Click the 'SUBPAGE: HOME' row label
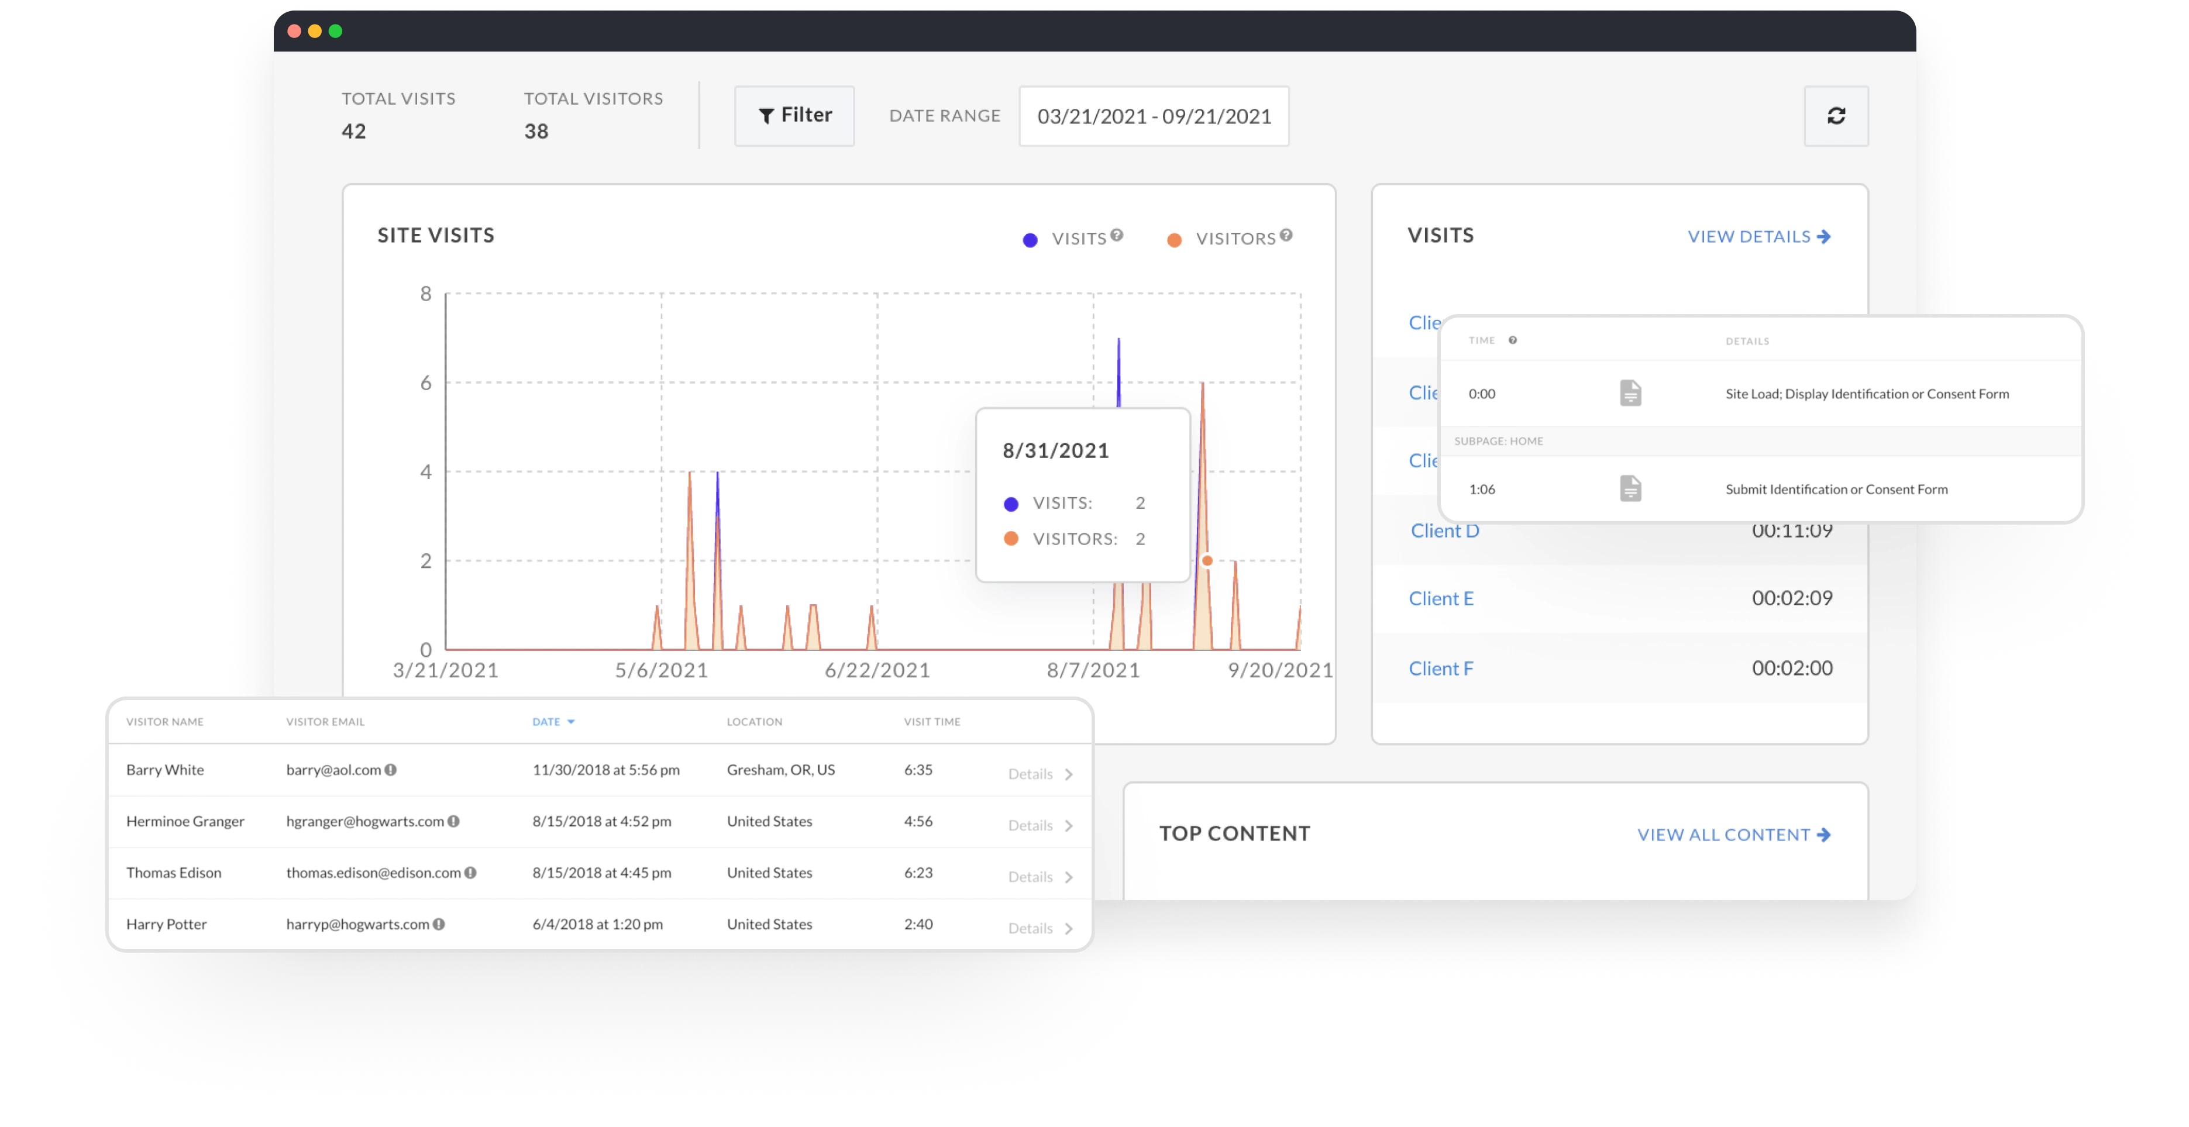 point(1498,441)
